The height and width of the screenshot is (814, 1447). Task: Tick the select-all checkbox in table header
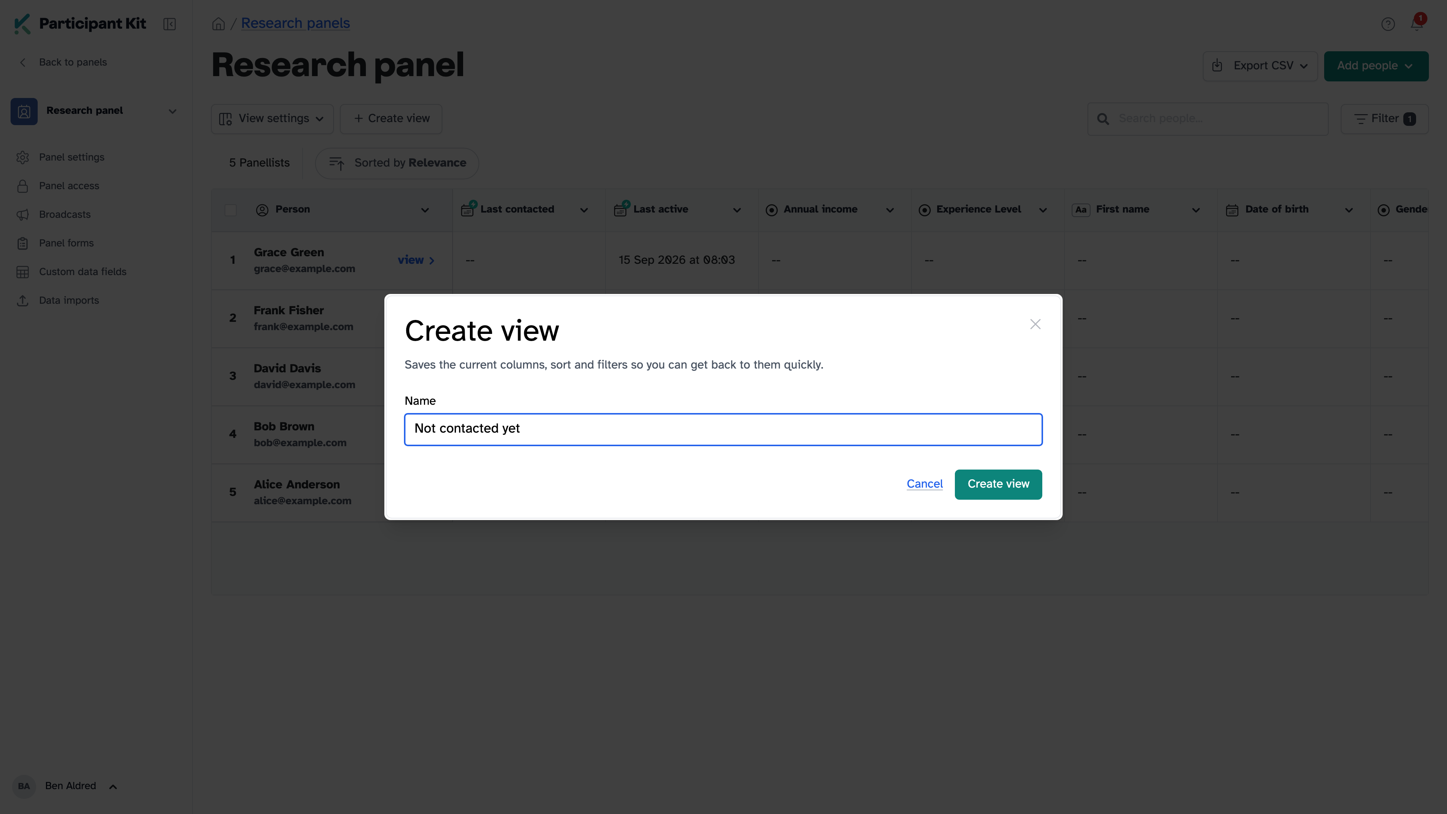coord(230,210)
